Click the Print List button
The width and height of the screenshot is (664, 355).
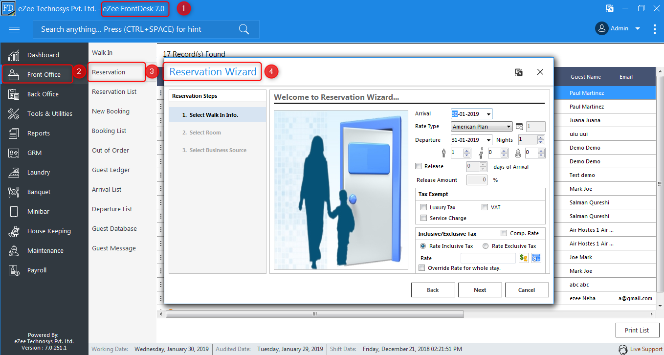637,330
